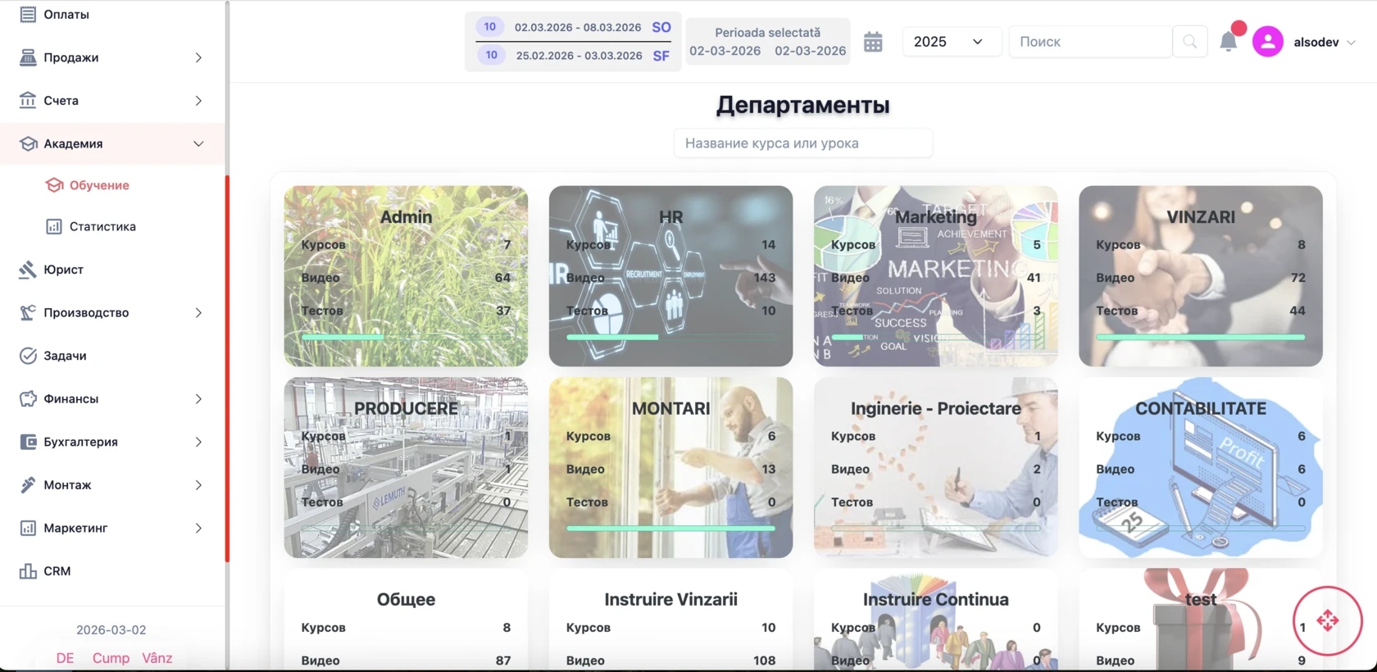This screenshot has width=1377, height=672.
Task: Open the 2025 year dropdown
Action: [951, 42]
